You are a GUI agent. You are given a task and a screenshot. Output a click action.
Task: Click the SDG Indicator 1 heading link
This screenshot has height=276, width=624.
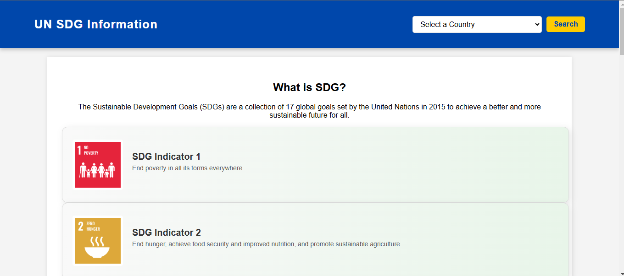pyautogui.click(x=166, y=156)
